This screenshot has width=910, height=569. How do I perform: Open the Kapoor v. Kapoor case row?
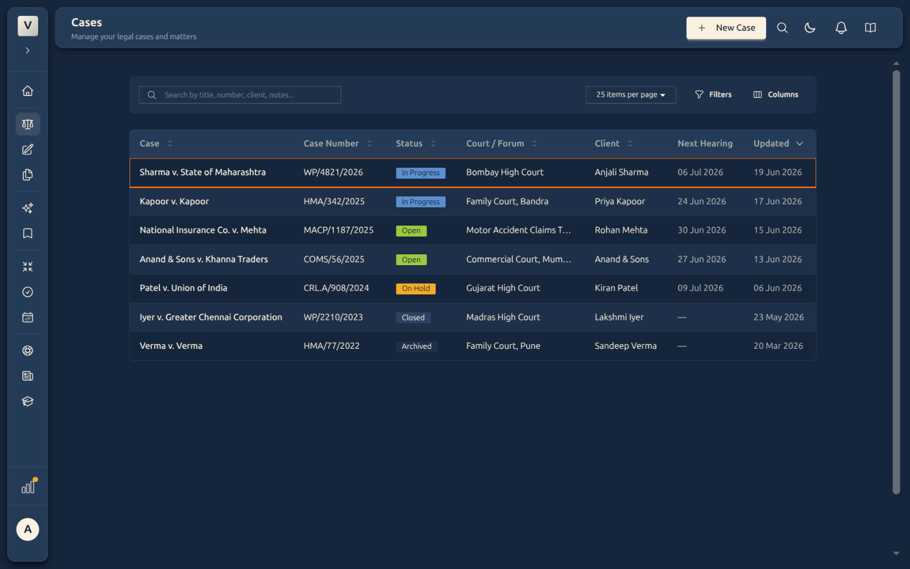pyautogui.click(x=473, y=201)
